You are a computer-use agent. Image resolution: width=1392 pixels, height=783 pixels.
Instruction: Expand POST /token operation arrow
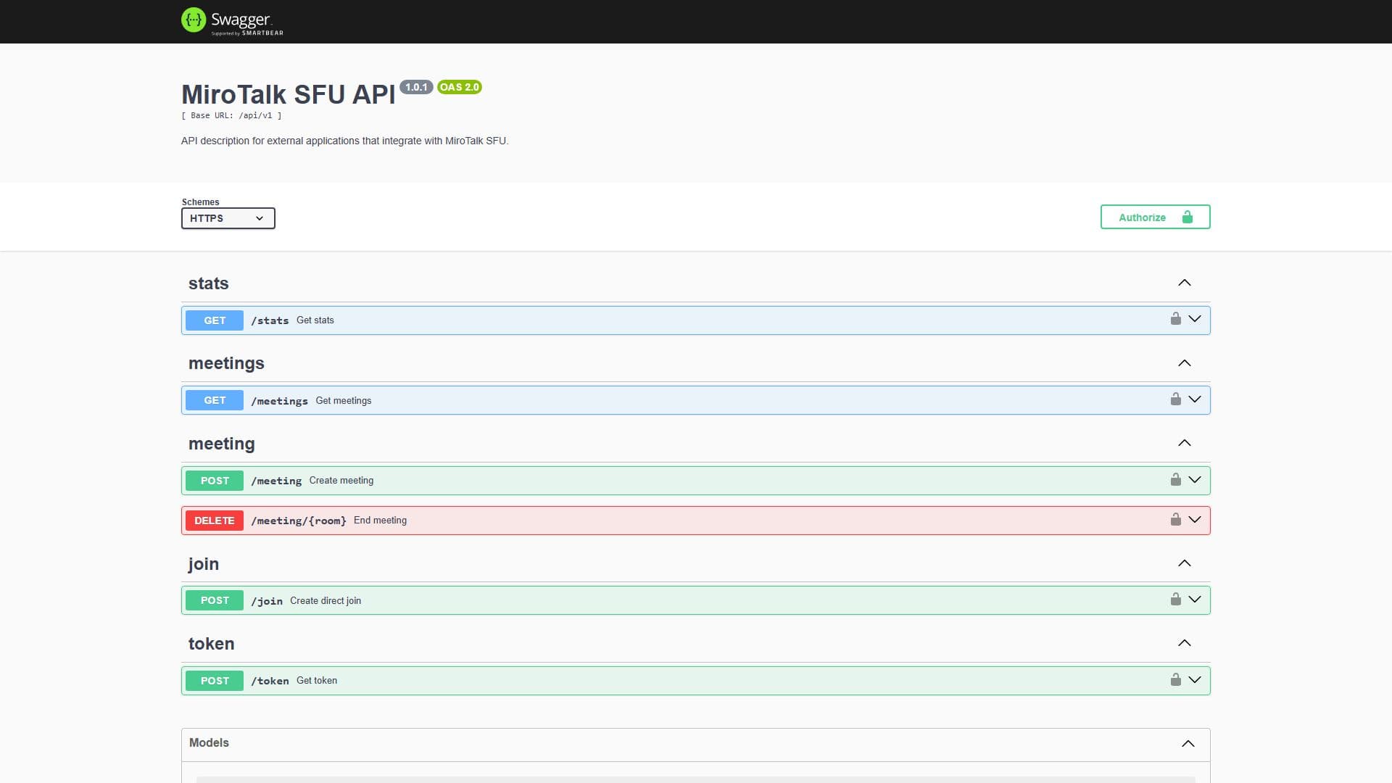pyautogui.click(x=1195, y=680)
